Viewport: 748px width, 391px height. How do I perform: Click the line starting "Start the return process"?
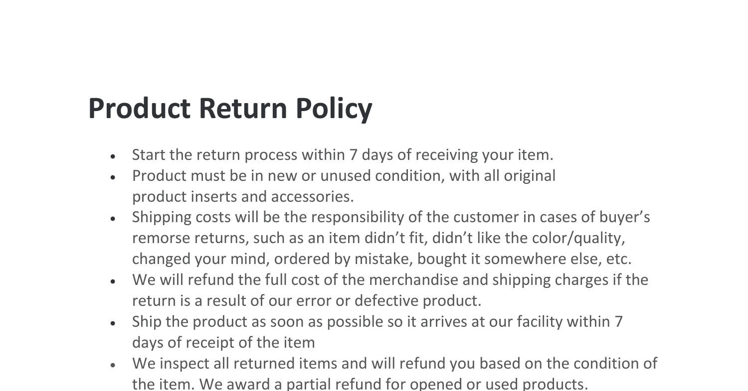[x=343, y=155]
